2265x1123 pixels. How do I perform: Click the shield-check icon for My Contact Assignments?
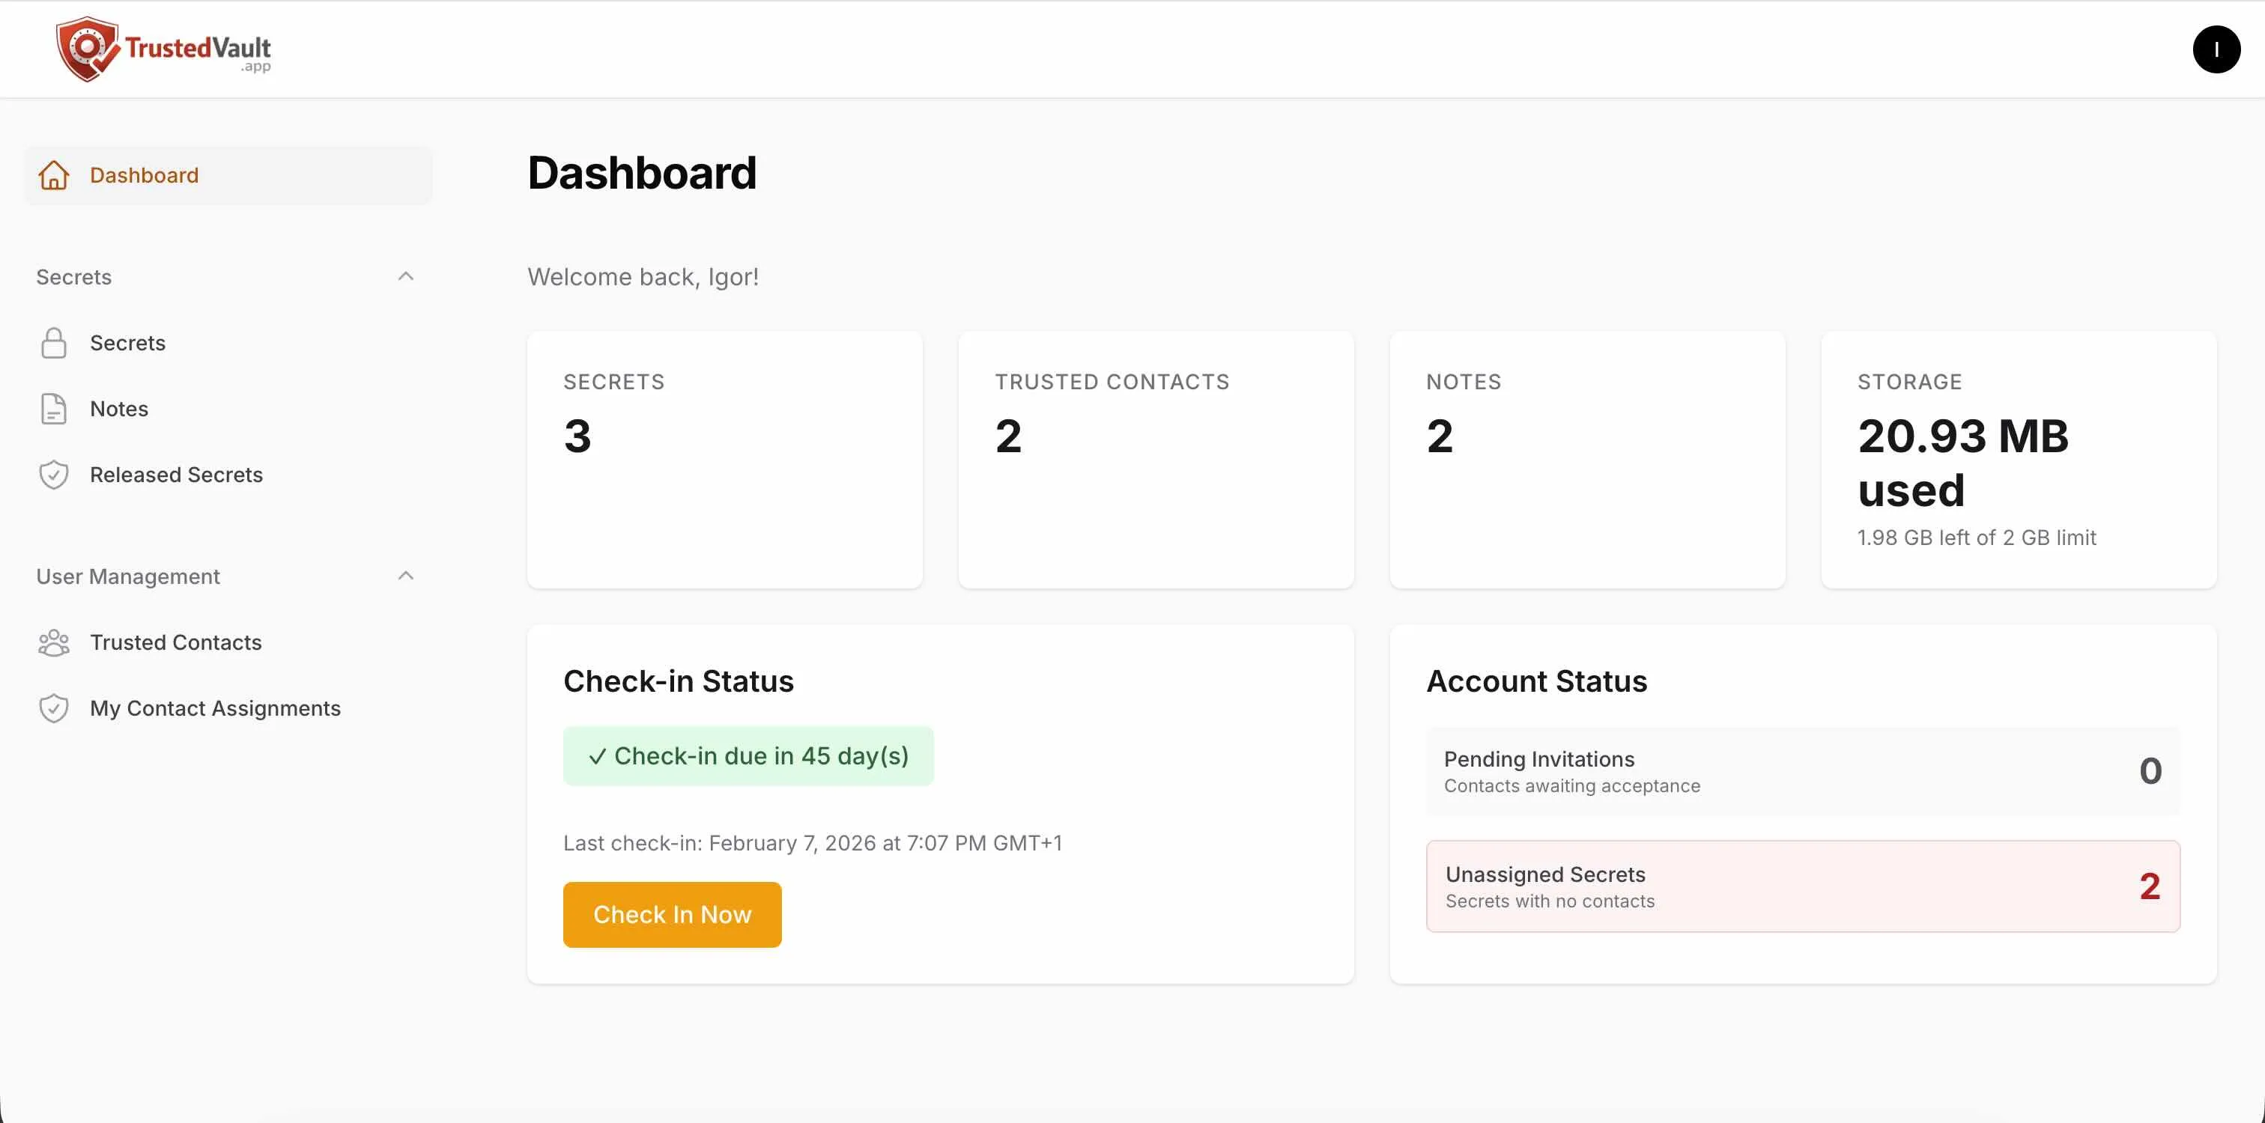[54, 708]
